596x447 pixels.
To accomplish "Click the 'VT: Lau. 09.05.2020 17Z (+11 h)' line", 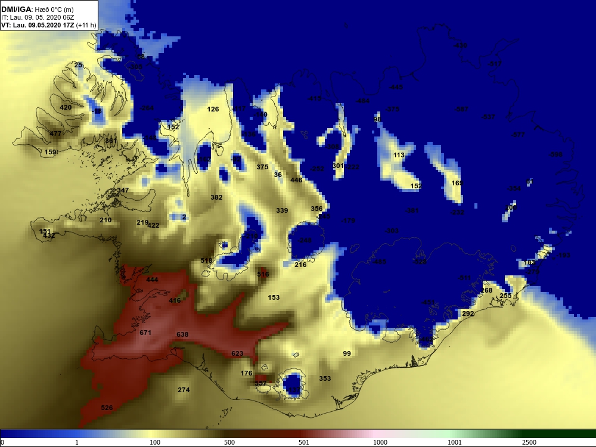I will tap(49, 25).
